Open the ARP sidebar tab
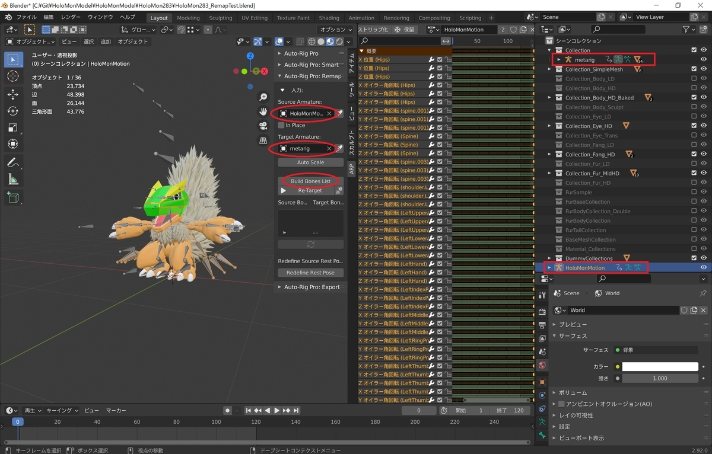Screen dimensions: 712x454 click(352, 169)
